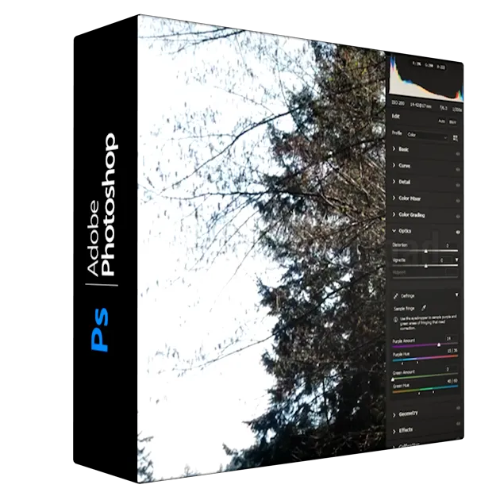Expand the Color Mixer panel chevron
The height and width of the screenshot is (500, 500).
394,198
